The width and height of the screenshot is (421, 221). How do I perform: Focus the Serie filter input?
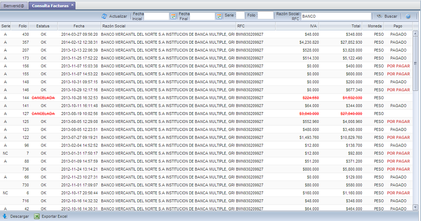(x=240, y=16)
